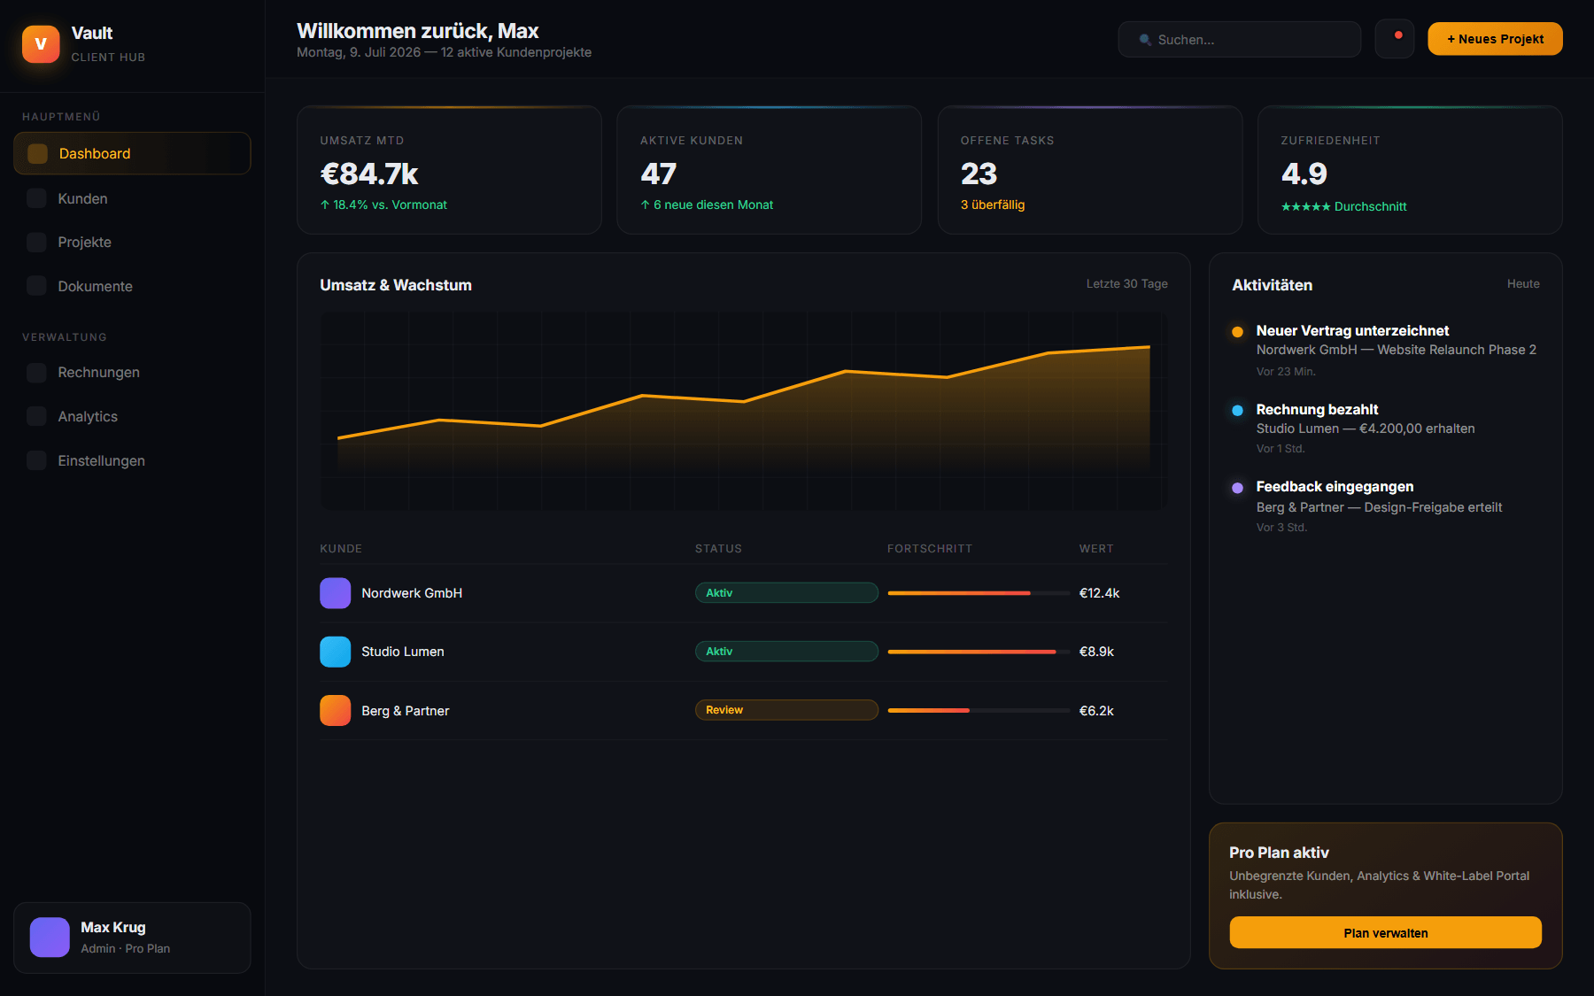Click the Einstellungen sidebar icon
Image resolution: width=1594 pixels, height=996 pixels.
pyautogui.click(x=36, y=460)
